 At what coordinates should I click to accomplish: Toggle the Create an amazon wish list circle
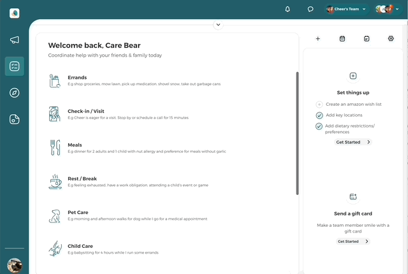pyautogui.click(x=319, y=105)
